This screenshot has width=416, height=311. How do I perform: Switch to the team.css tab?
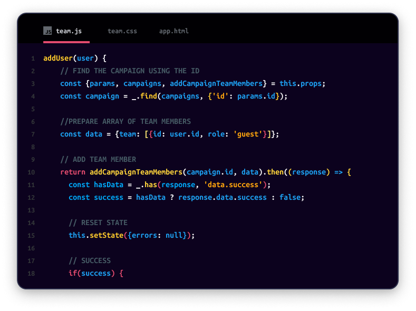coord(122,31)
